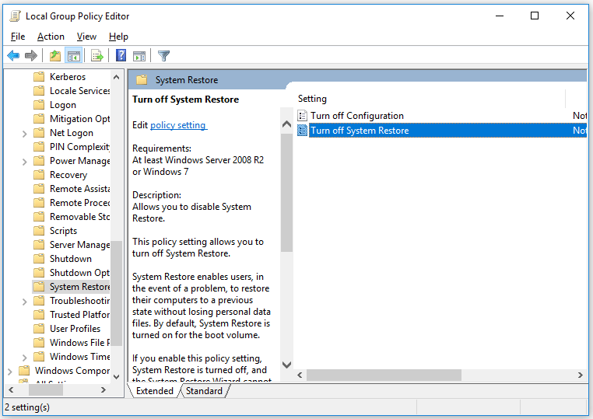Open the blue Help icon
The height and width of the screenshot is (419, 593).
[x=121, y=55]
